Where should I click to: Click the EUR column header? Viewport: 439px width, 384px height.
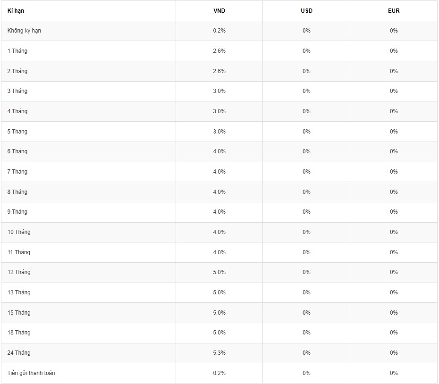click(x=394, y=11)
